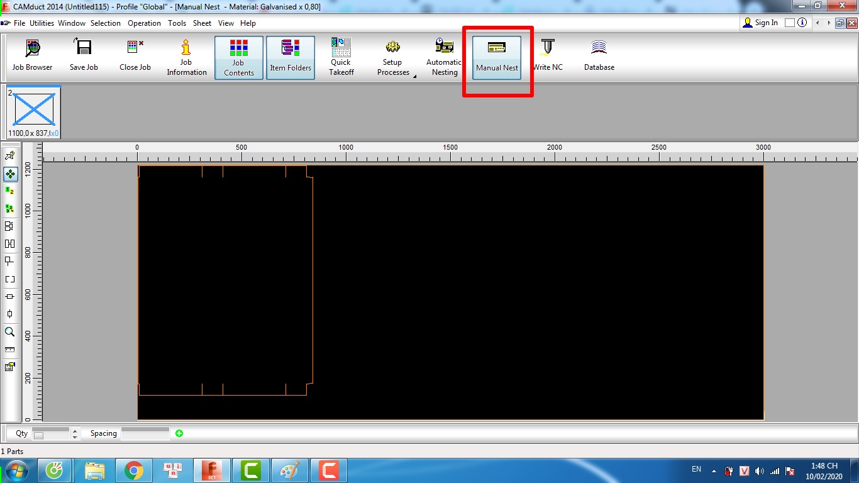Decrease Qty with the down spinner arrow
859x483 pixels.
click(x=75, y=436)
